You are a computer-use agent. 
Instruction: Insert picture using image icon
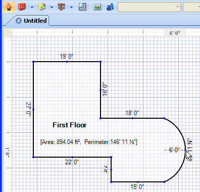pyautogui.click(x=97, y=7)
